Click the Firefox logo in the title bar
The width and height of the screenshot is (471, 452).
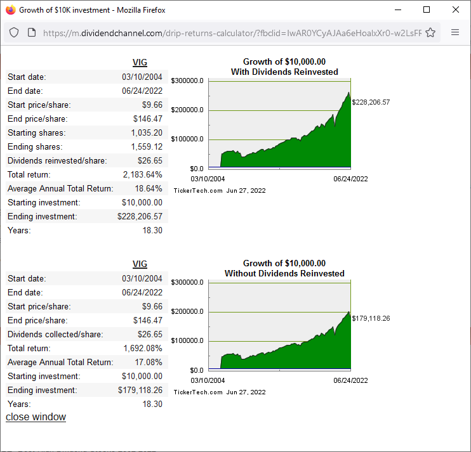tap(10, 10)
